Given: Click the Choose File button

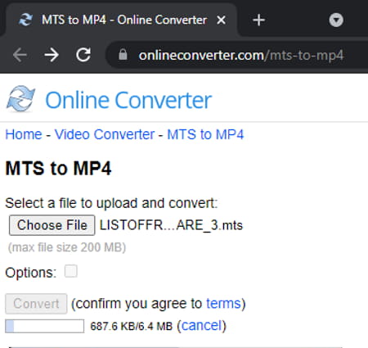Looking at the screenshot, I should coord(52,225).
